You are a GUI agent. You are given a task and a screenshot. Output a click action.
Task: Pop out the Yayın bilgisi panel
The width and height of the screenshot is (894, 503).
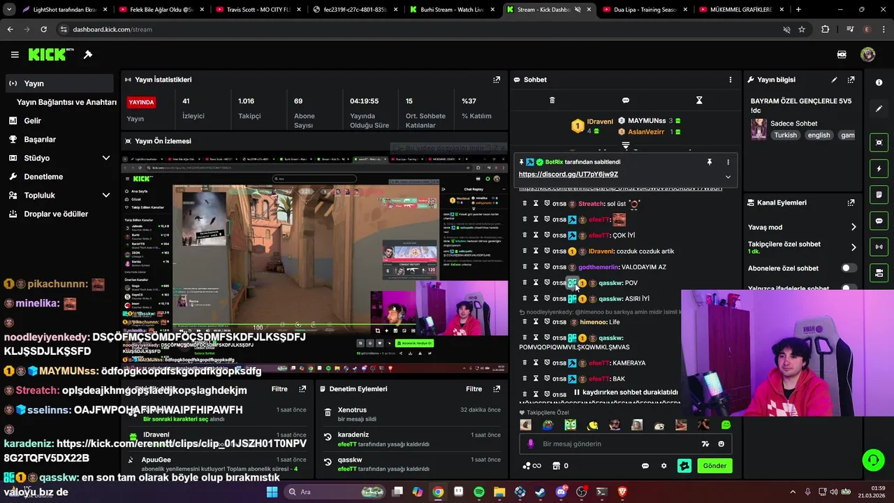pos(851,80)
